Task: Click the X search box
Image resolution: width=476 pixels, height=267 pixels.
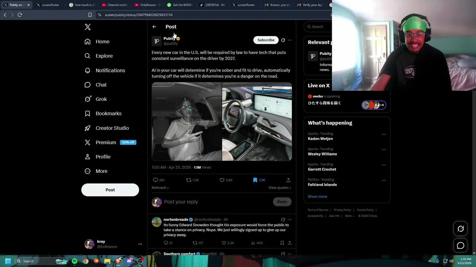Action: [318, 27]
